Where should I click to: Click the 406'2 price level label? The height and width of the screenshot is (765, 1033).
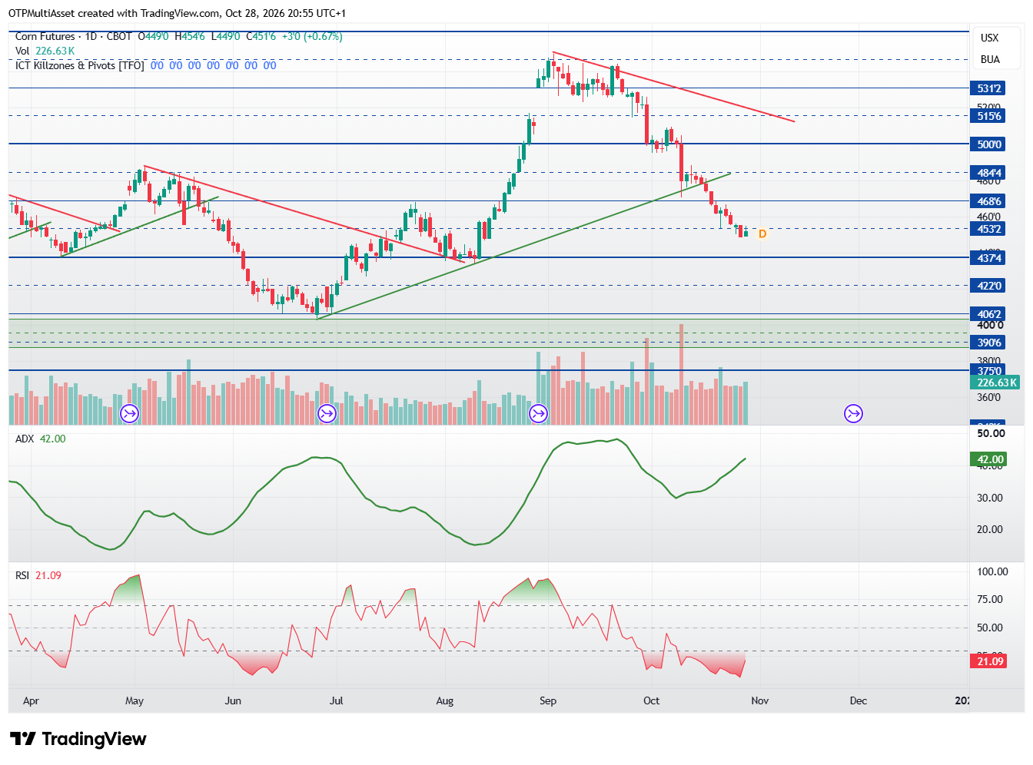click(x=988, y=314)
